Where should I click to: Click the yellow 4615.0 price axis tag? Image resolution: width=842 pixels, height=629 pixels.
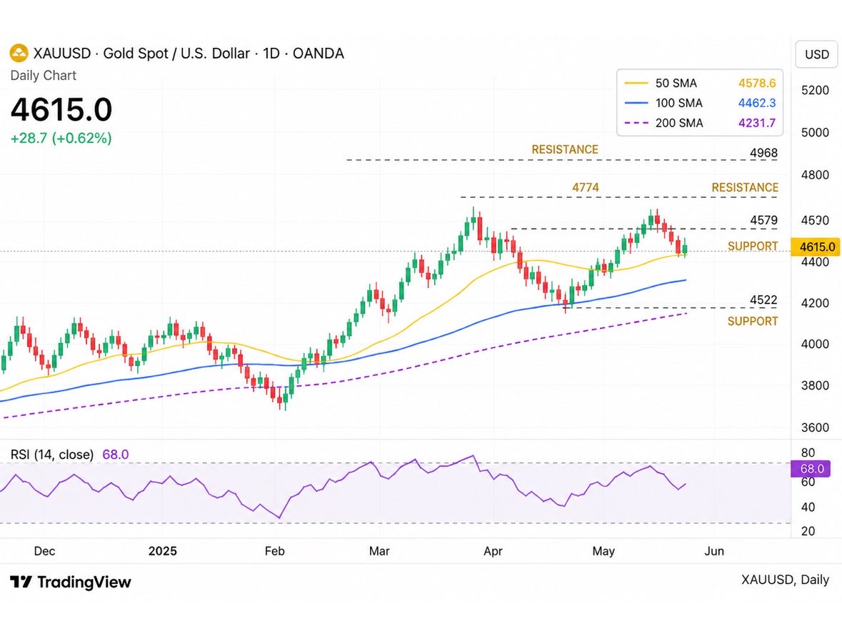point(816,247)
